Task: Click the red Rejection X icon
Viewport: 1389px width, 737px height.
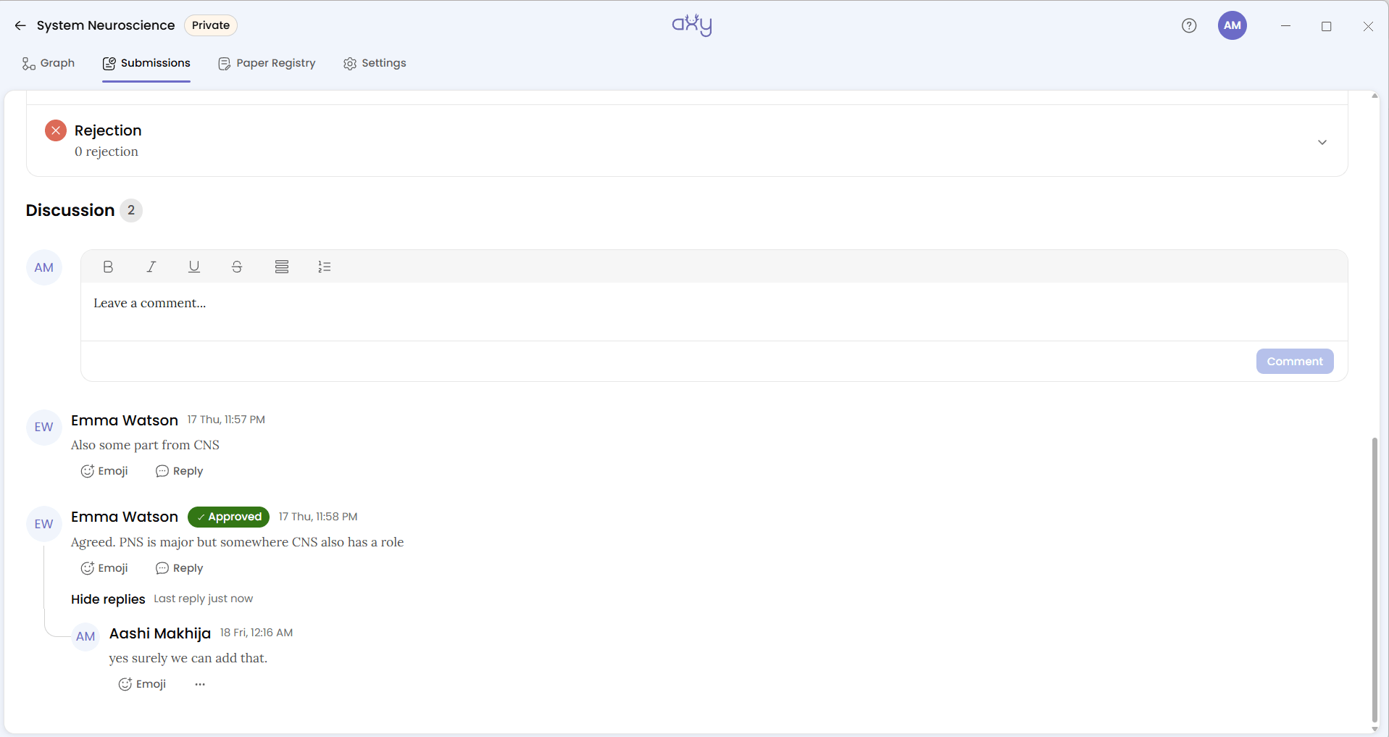Action: (56, 130)
